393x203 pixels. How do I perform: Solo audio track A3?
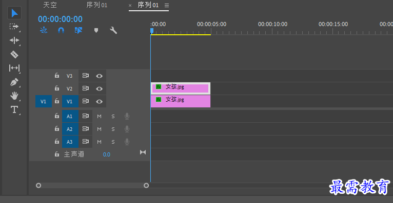(113, 142)
